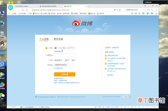
Task: Switch to the 官方注册 tab
Action: [58, 39]
